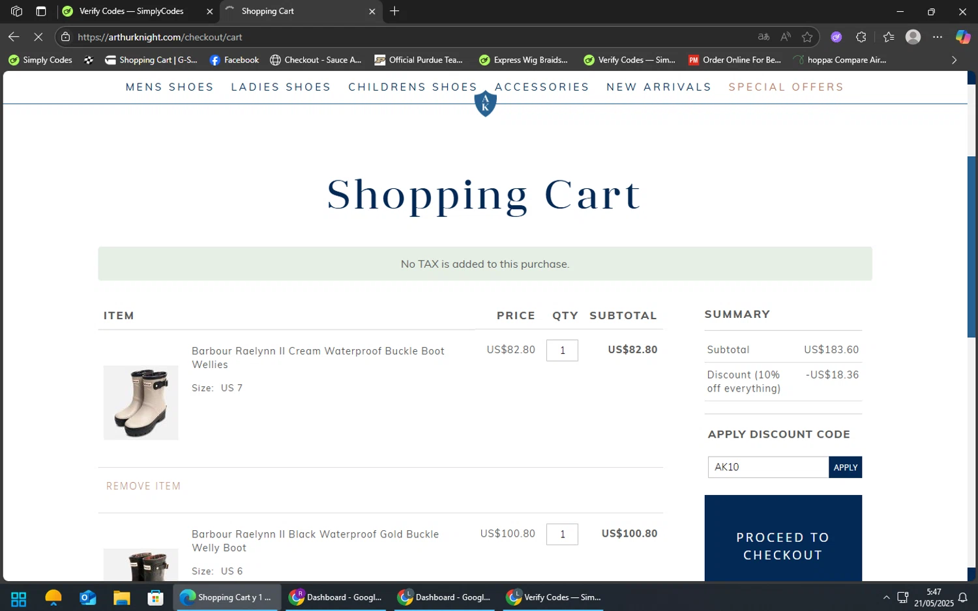Image resolution: width=978 pixels, height=611 pixels.
Task: Click quantity field for the Cream Buckle Boot
Action: pyautogui.click(x=562, y=350)
